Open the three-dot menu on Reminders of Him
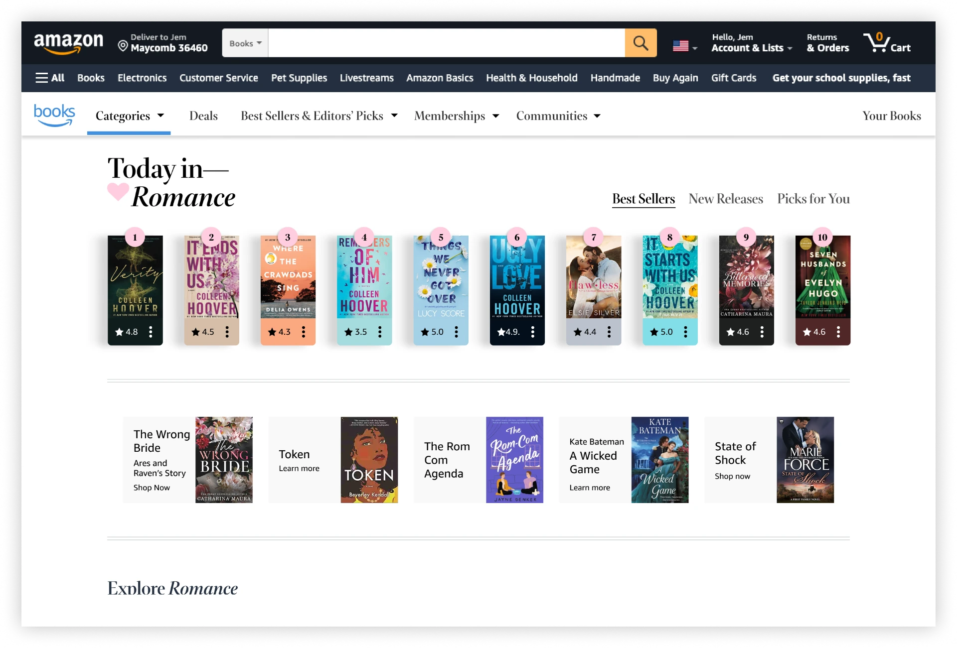Image resolution: width=957 pixels, height=648 pixels. pyautogui.click(x=380, y=332)
